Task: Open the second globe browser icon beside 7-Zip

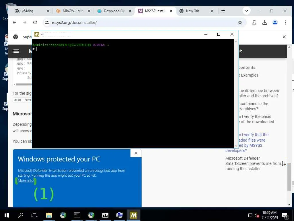Action: click(91, 215)
